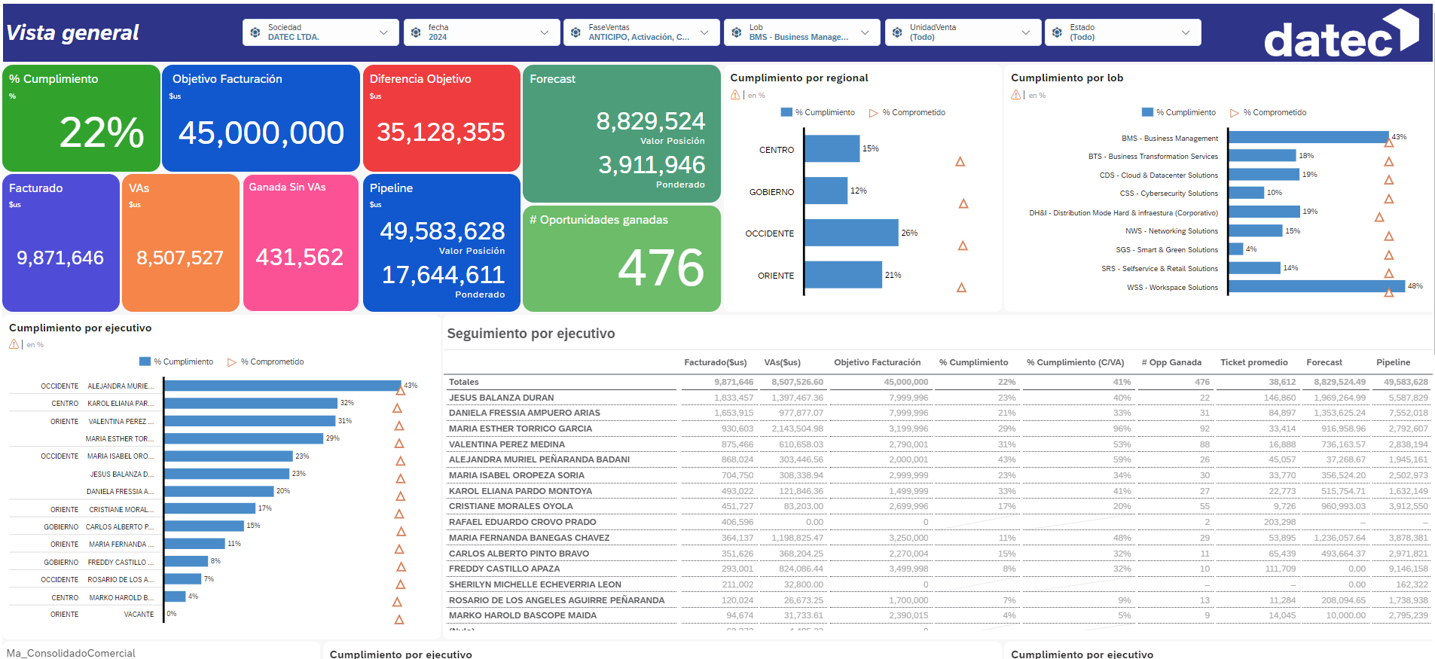
Task: Sort by Objetivo Facturación column header
Action: [878, 362]
